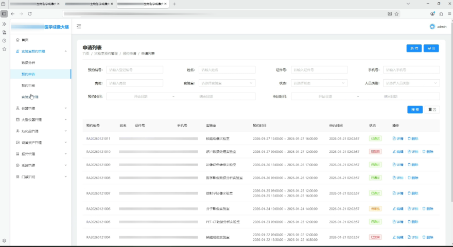Select 预约申请 in sidebar submenu
Viewport: 453px width, 247px height.
pyautogui.click(x=28, y=74)
